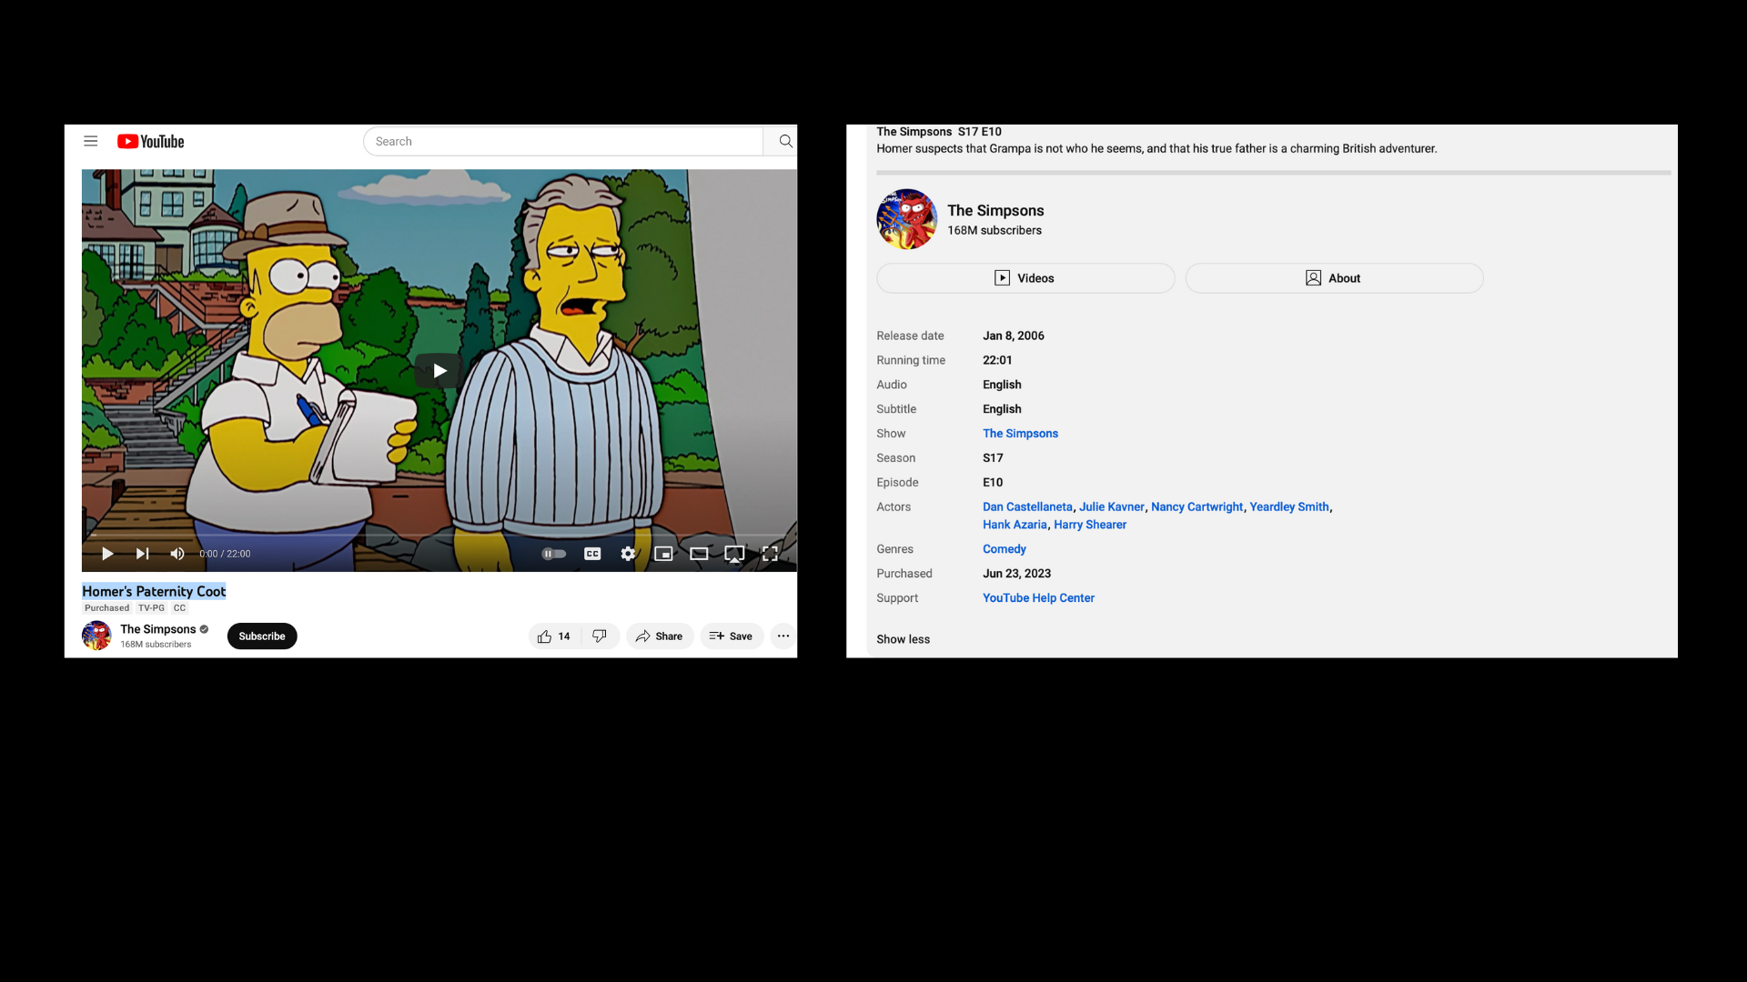Toggle the autoplay switch
Screen dimensions: 1747x982
click(553, 554)
